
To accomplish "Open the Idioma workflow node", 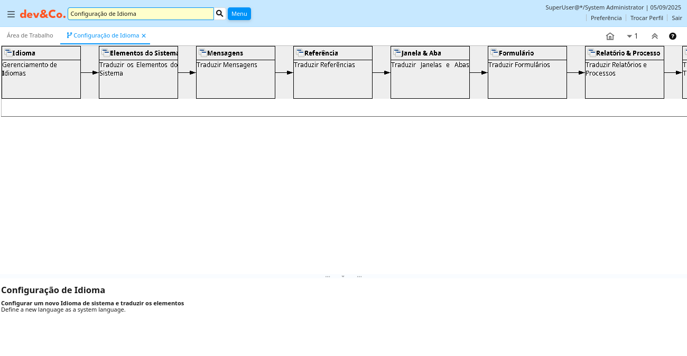I will click(x=41, y=72).
